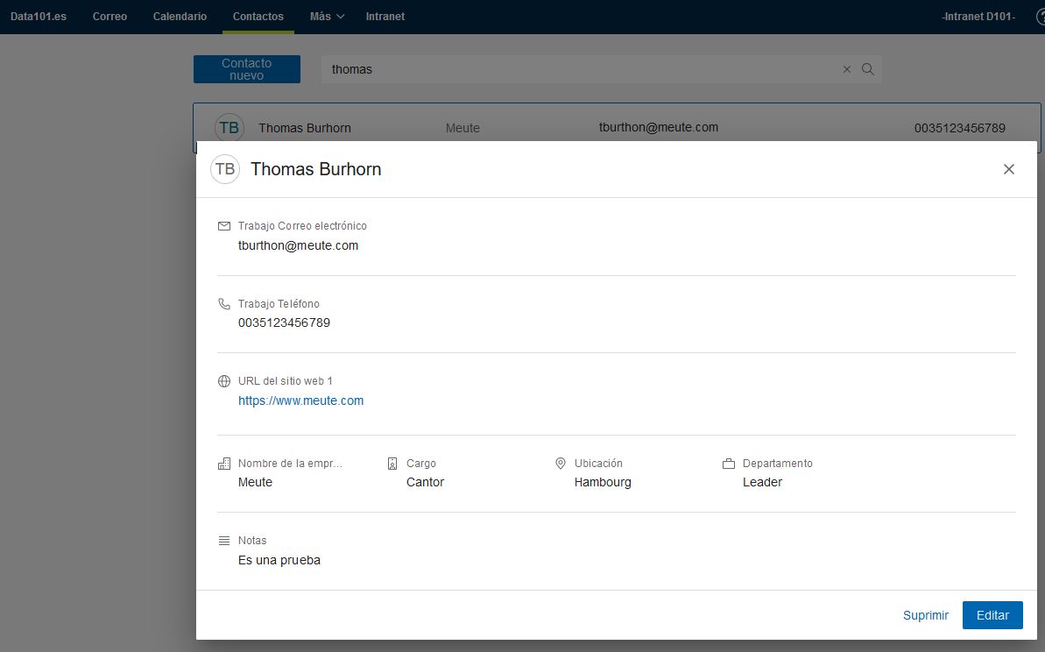Click the building icon for company name
Screen dimensions: 1045x652
coord(223,464)
